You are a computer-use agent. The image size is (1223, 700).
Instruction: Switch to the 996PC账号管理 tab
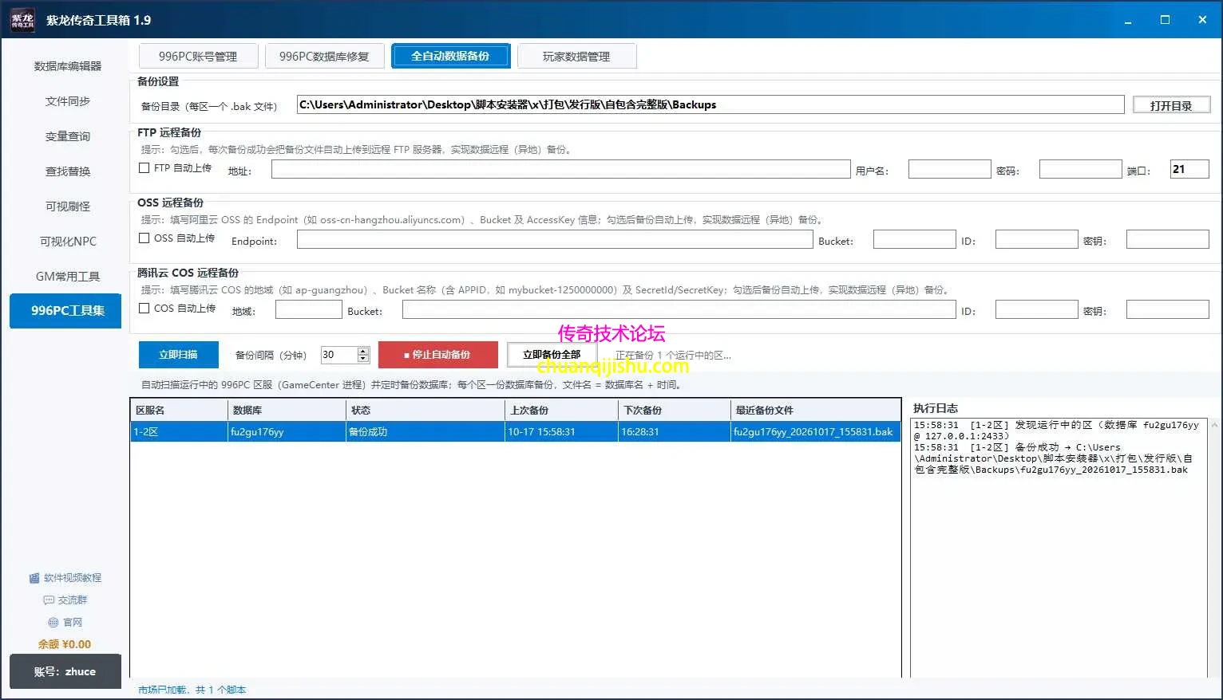(198, 57)
